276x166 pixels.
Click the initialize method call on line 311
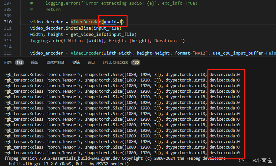(x=78, y=28)
